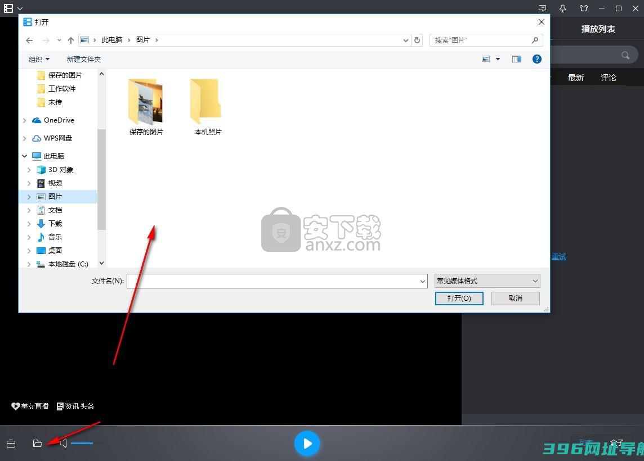Viewport: 644px width, 461px height.
Task: Click the 取消 button
Action: click(516, 298)
